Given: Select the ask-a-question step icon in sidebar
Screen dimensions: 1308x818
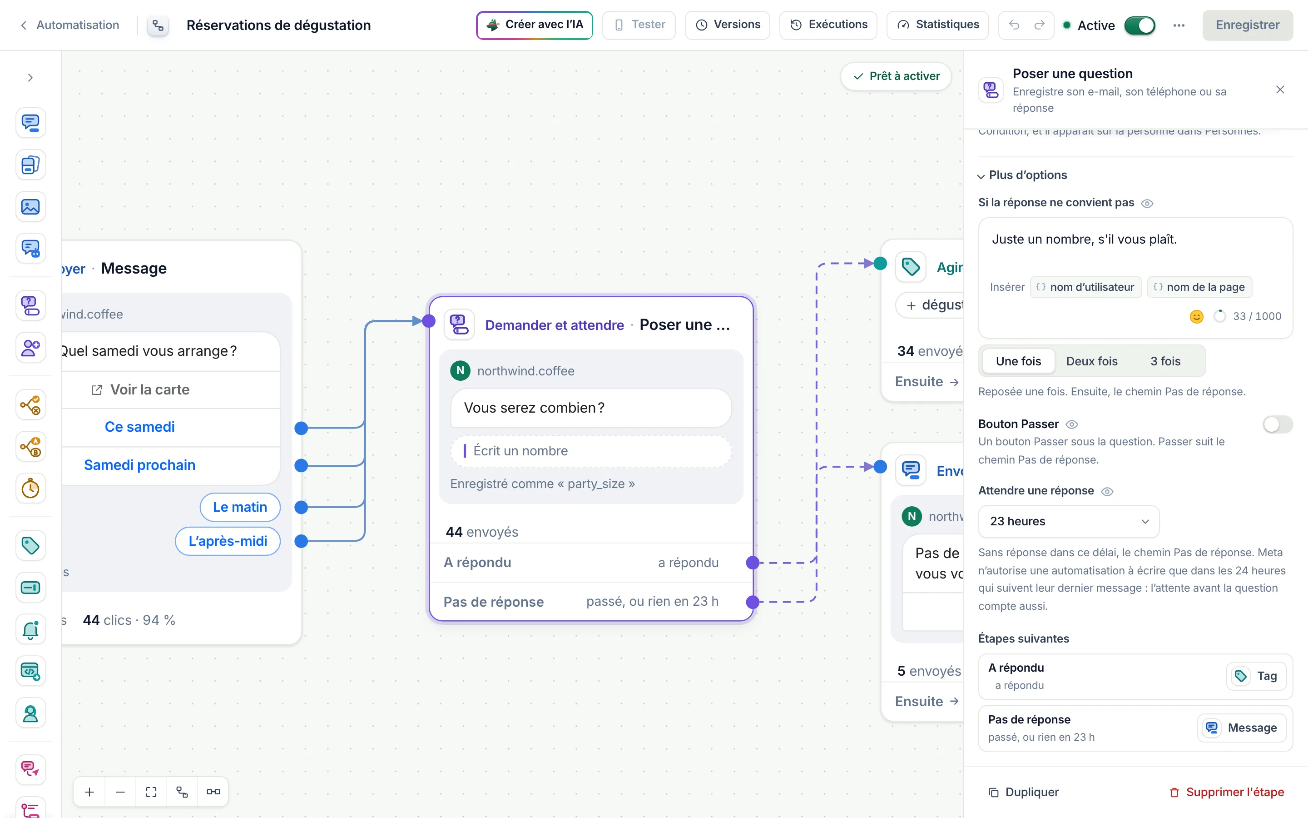Looking at the screenshot, I should coord(30,306).
